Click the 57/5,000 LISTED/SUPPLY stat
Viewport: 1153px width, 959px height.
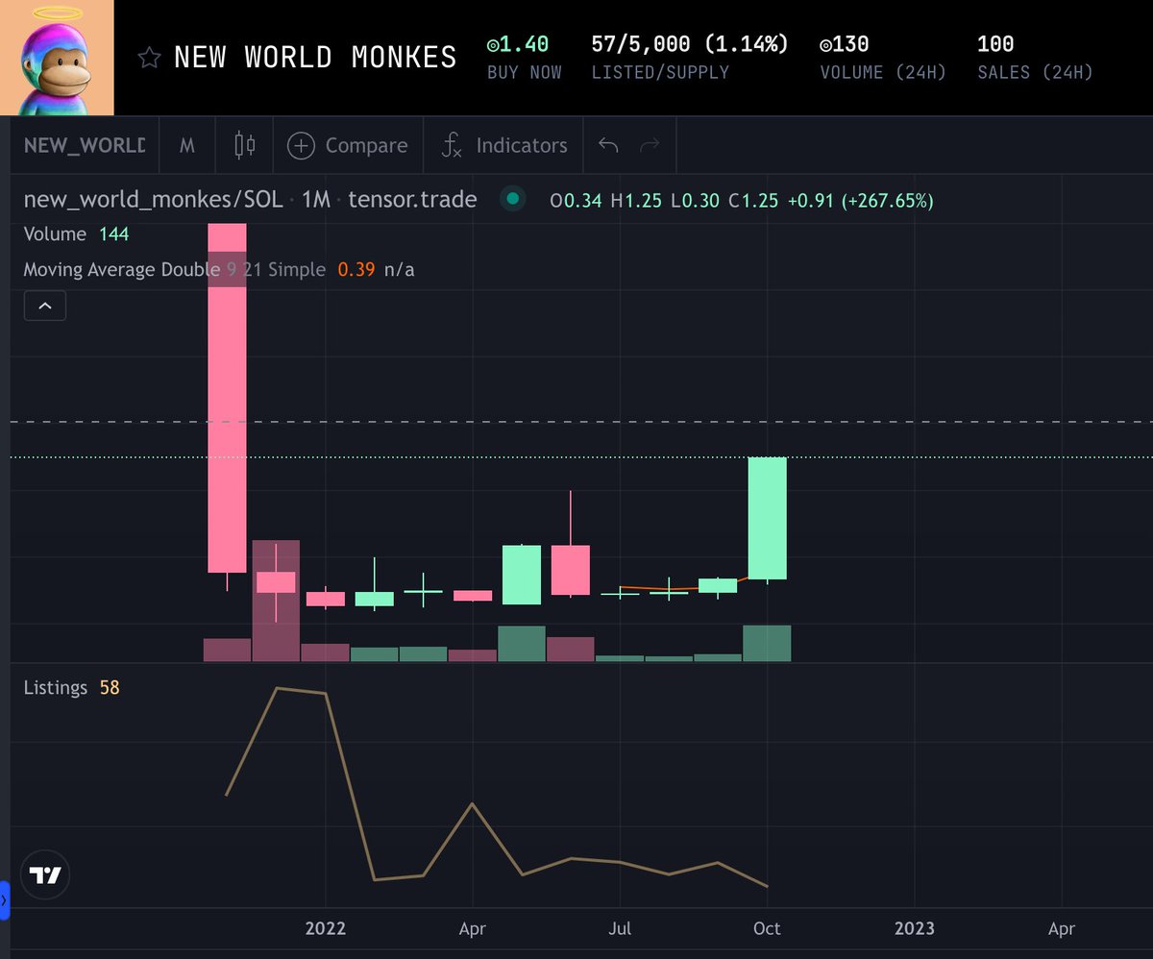coord(689,57)
